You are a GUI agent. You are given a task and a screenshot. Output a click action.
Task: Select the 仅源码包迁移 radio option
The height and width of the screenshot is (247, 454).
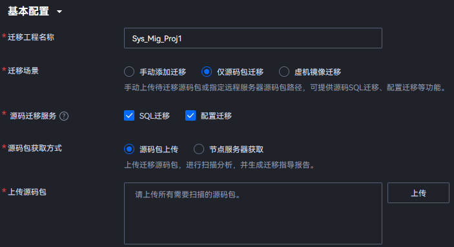207,72
